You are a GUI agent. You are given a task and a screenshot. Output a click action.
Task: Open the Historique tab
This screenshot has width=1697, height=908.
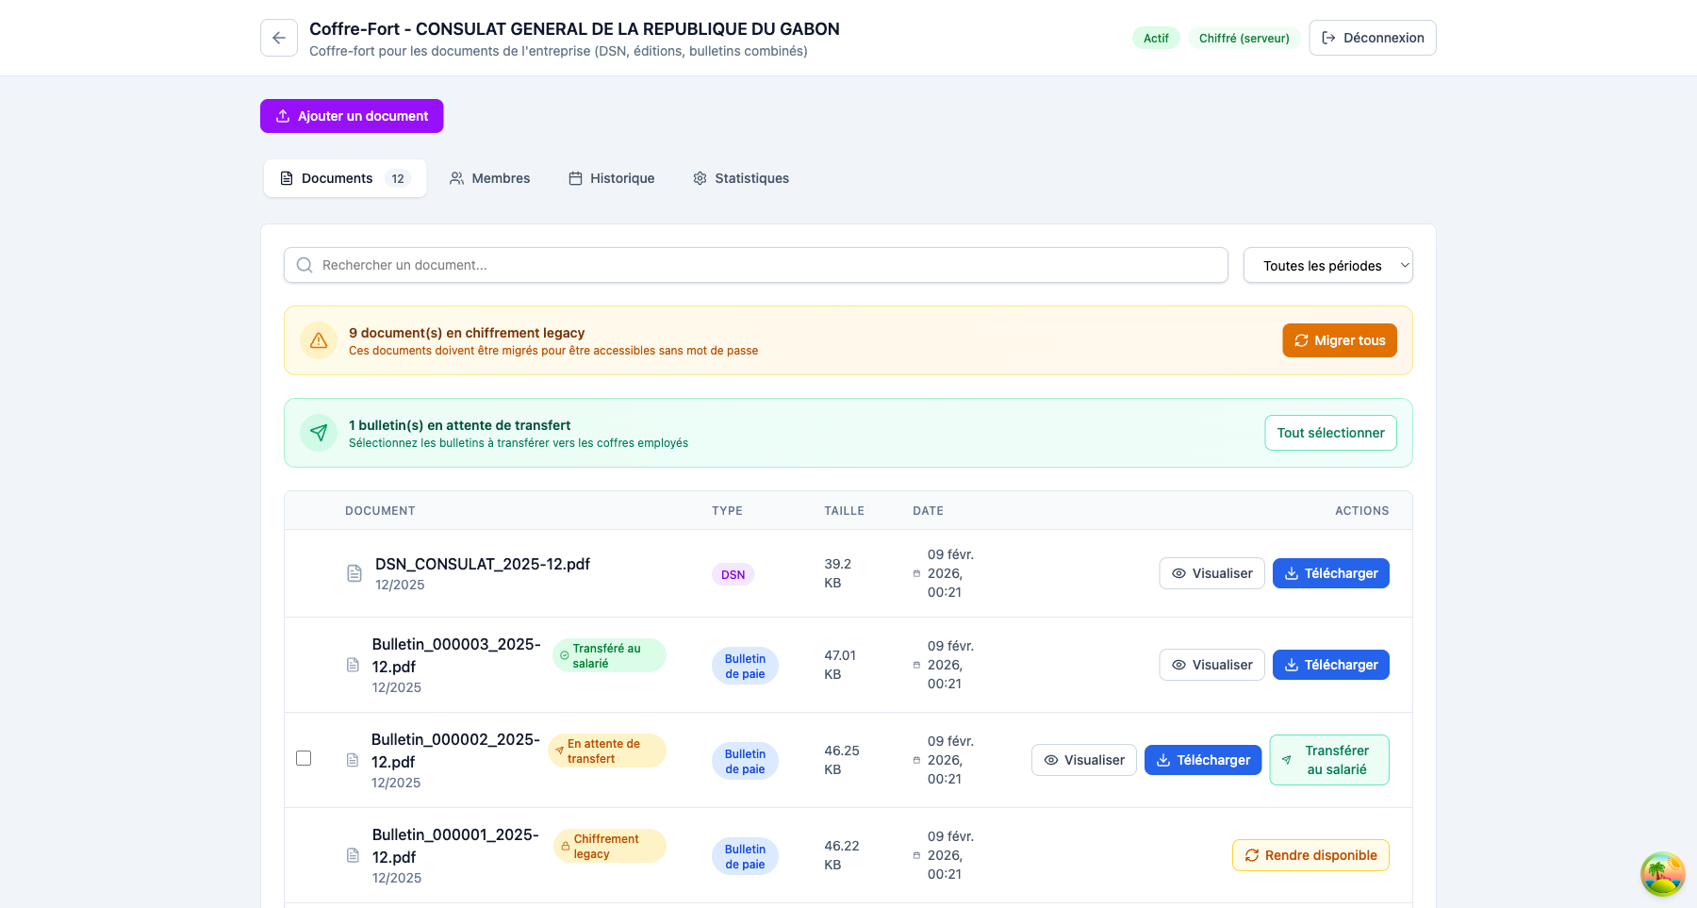tap(611, 178)
